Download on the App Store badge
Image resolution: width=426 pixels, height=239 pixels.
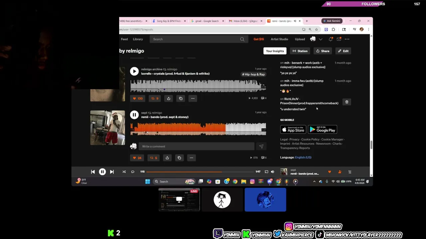coord(293,129)
